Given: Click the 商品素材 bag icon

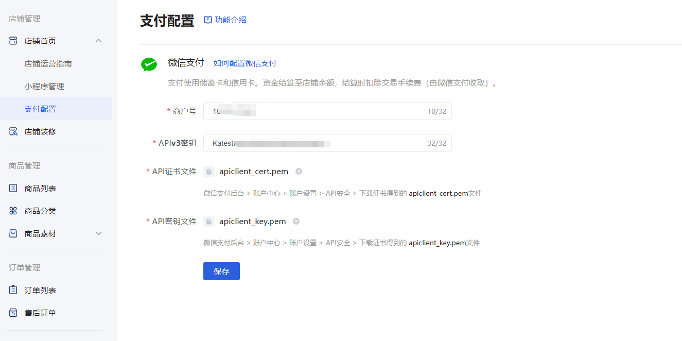Looking at the screenshot, I should (x=13, y=233).
